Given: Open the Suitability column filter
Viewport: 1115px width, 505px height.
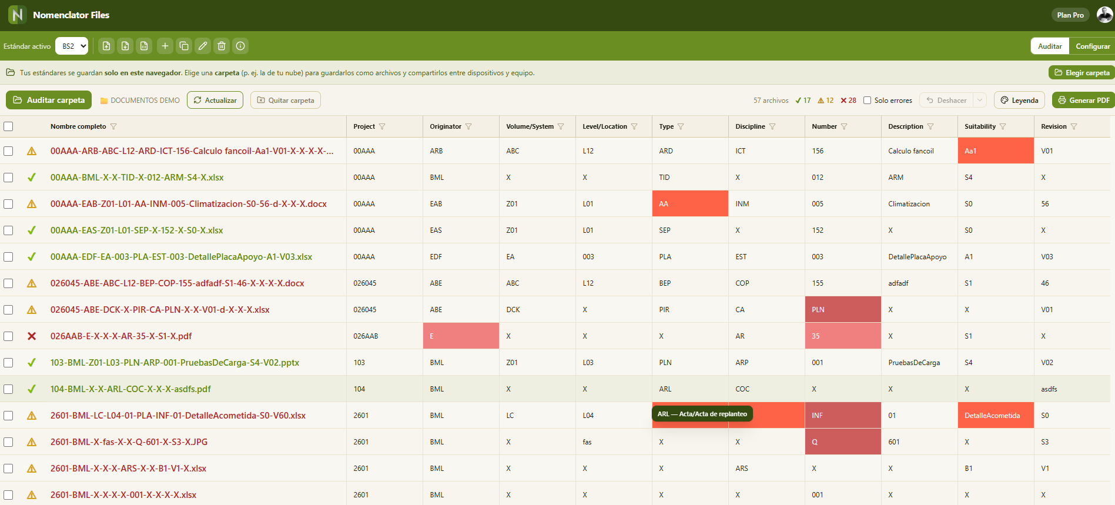Looking at the screenshot, I should point(1003,126).
